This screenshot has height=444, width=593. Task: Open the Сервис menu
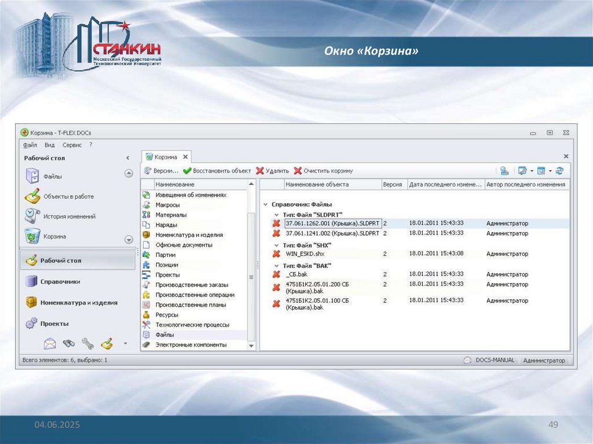[72, 145]
